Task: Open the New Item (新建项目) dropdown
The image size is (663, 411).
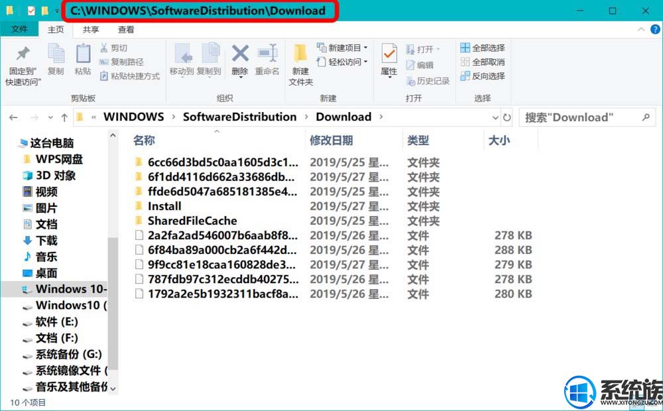Action: 343,48
